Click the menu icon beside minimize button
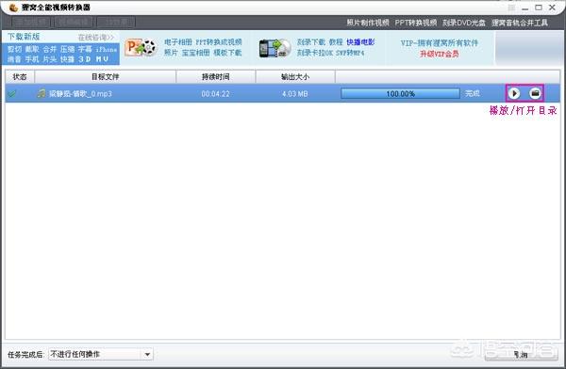This screenshot has height=369, width=566. [x=511, y=8]
